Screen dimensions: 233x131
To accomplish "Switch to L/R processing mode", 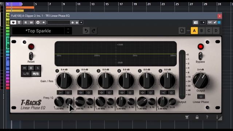I will (26, 74).
